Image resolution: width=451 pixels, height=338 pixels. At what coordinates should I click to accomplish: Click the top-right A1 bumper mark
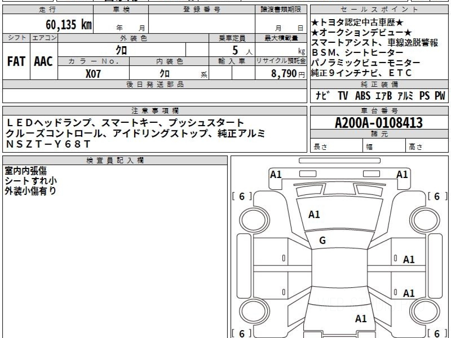(402, 174)
